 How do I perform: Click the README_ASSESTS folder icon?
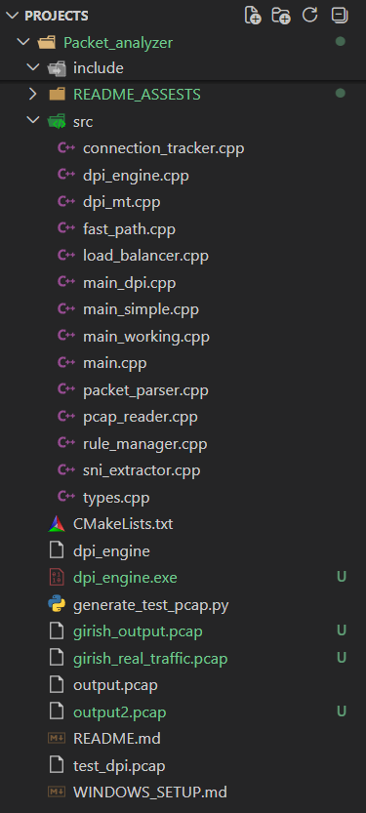(x=57, y=95)
